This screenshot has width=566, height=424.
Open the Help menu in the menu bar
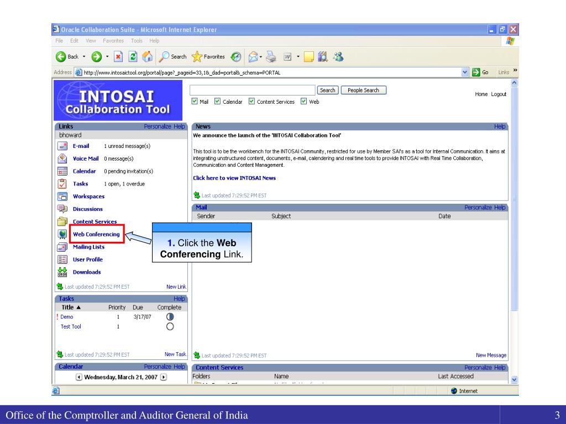click(x=154, y=41)
